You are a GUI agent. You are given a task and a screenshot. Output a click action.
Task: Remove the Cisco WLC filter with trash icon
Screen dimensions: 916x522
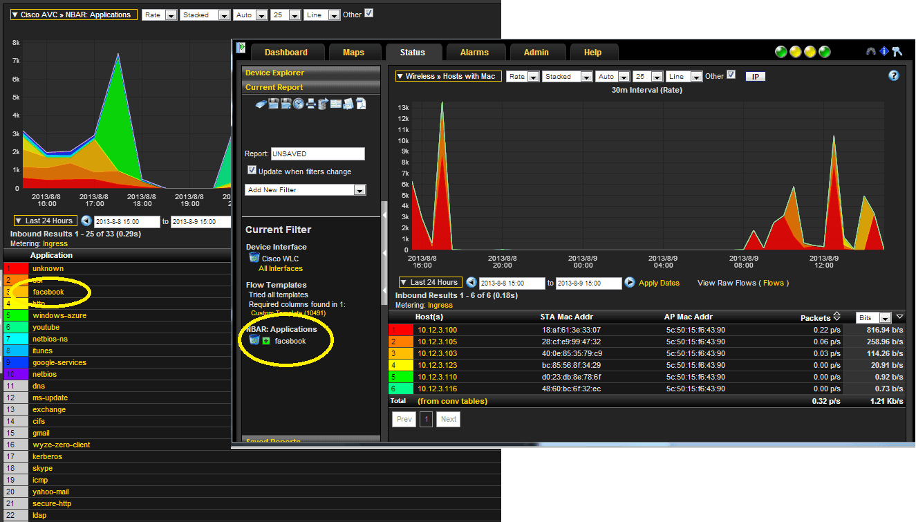(254, 258)
